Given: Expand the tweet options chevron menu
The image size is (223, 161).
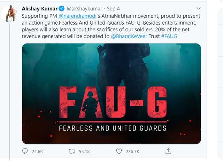Looking at the screenshot, I should coord(199,8).
